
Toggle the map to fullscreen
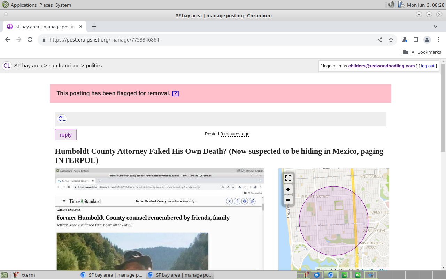click(x=288, y=178)
